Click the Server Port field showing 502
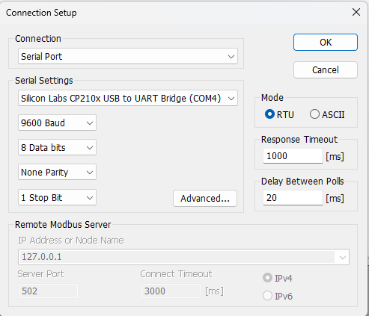 [48, 291]
